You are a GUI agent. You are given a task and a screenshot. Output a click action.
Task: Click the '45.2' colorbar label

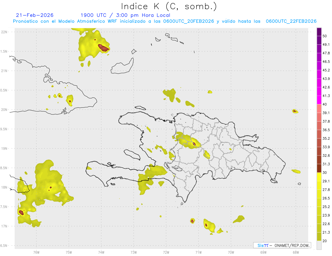point(326,70)
